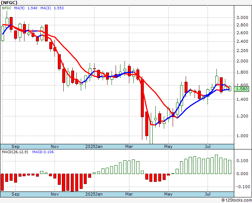Click the 1.200 price axis label
Screen dimensions: 252x203
(242, 116)
